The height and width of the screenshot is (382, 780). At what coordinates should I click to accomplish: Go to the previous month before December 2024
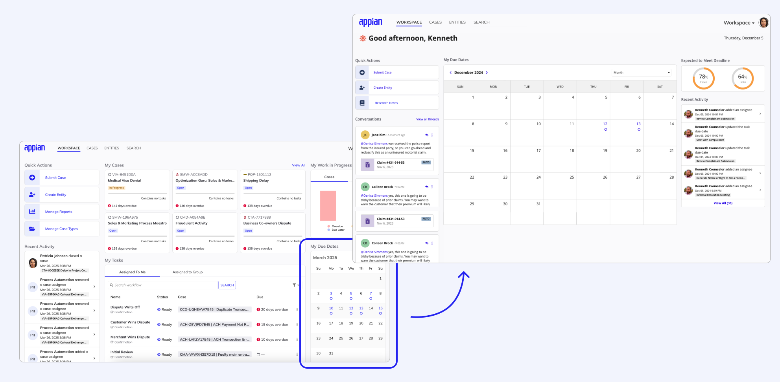450,73
